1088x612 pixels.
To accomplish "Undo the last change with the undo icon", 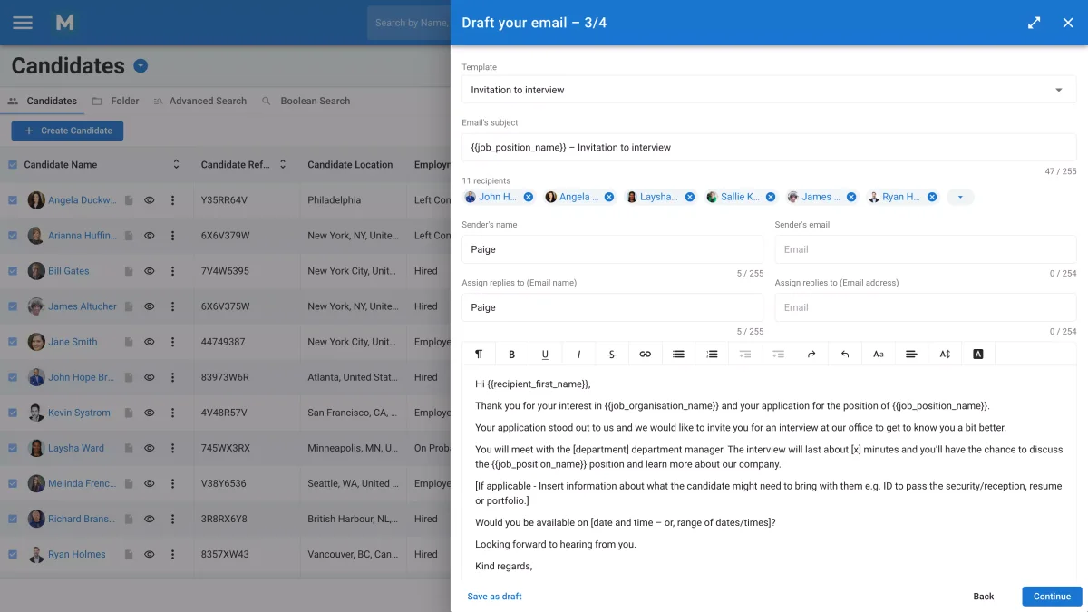I will click(844, 354).
